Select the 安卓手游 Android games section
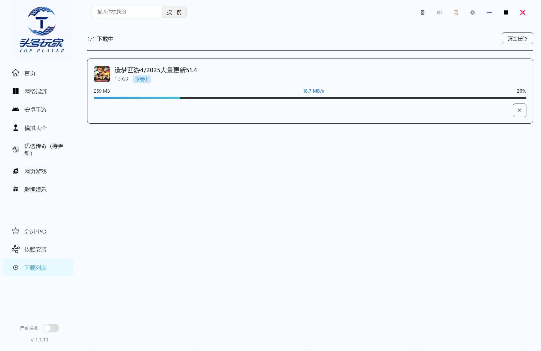This screenshot has height=351, width=541. (36, 110)
